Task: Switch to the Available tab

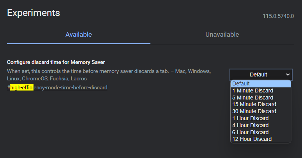Action: click(78, 35)
